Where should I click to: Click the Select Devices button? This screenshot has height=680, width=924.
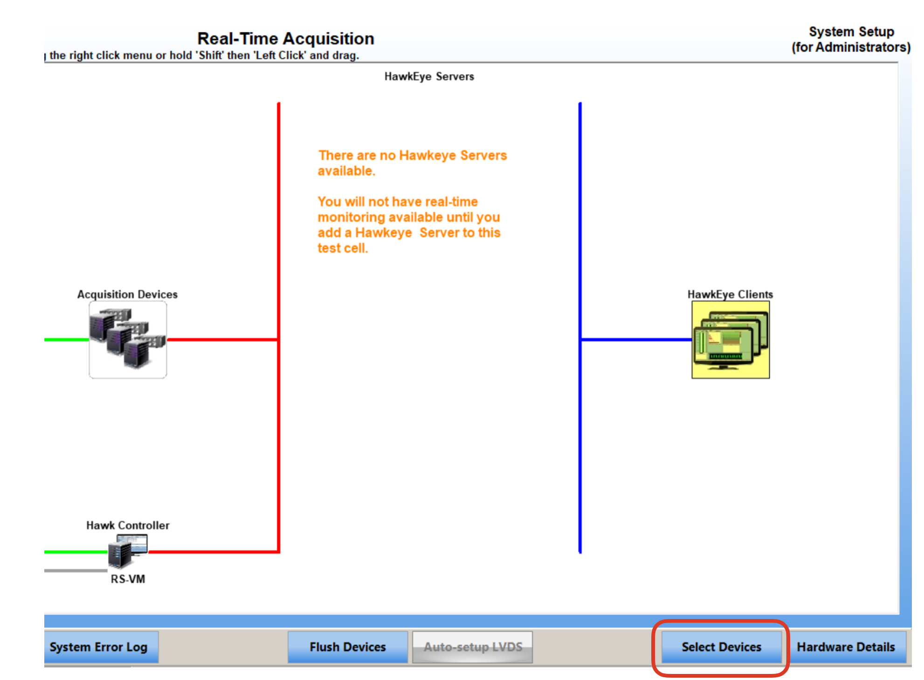coord(721,647)
